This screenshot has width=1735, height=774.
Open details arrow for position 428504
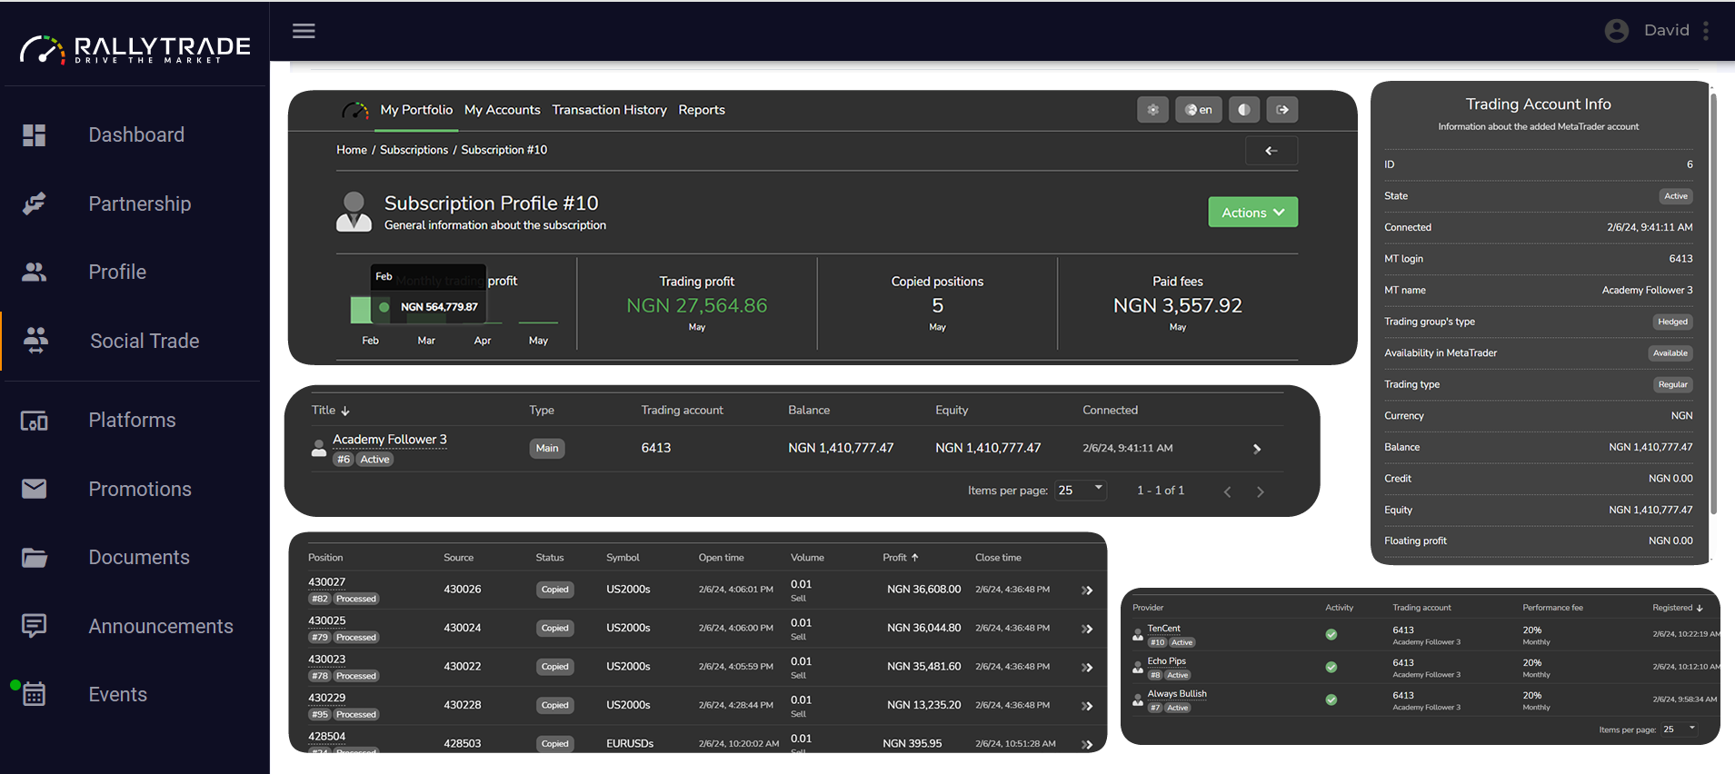coord(1087,744)
